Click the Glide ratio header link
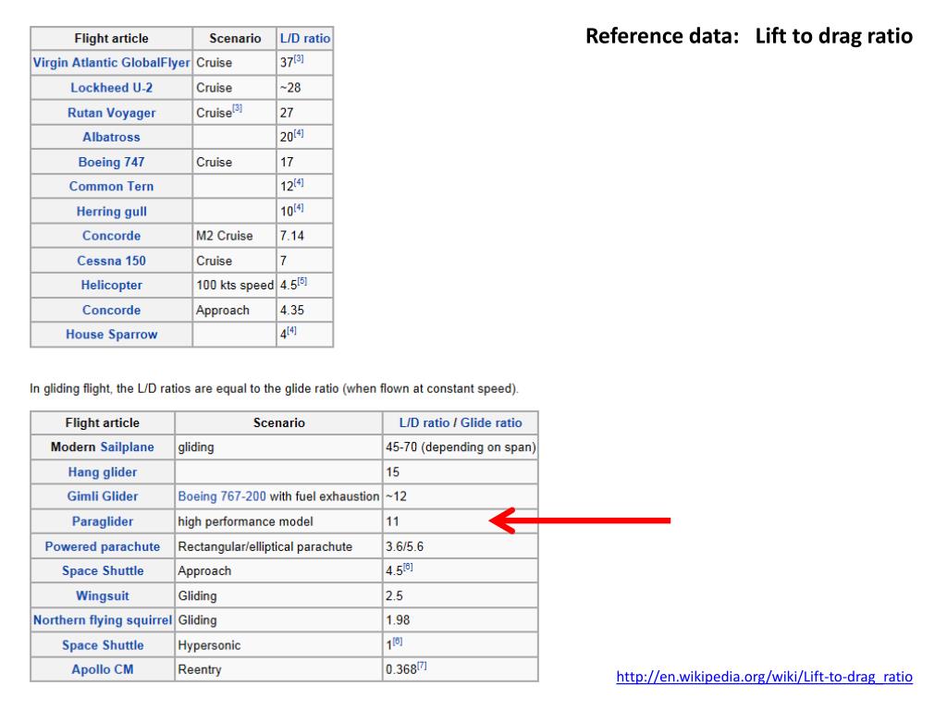This screenshot has height=710, width=947. pos(491,423)
